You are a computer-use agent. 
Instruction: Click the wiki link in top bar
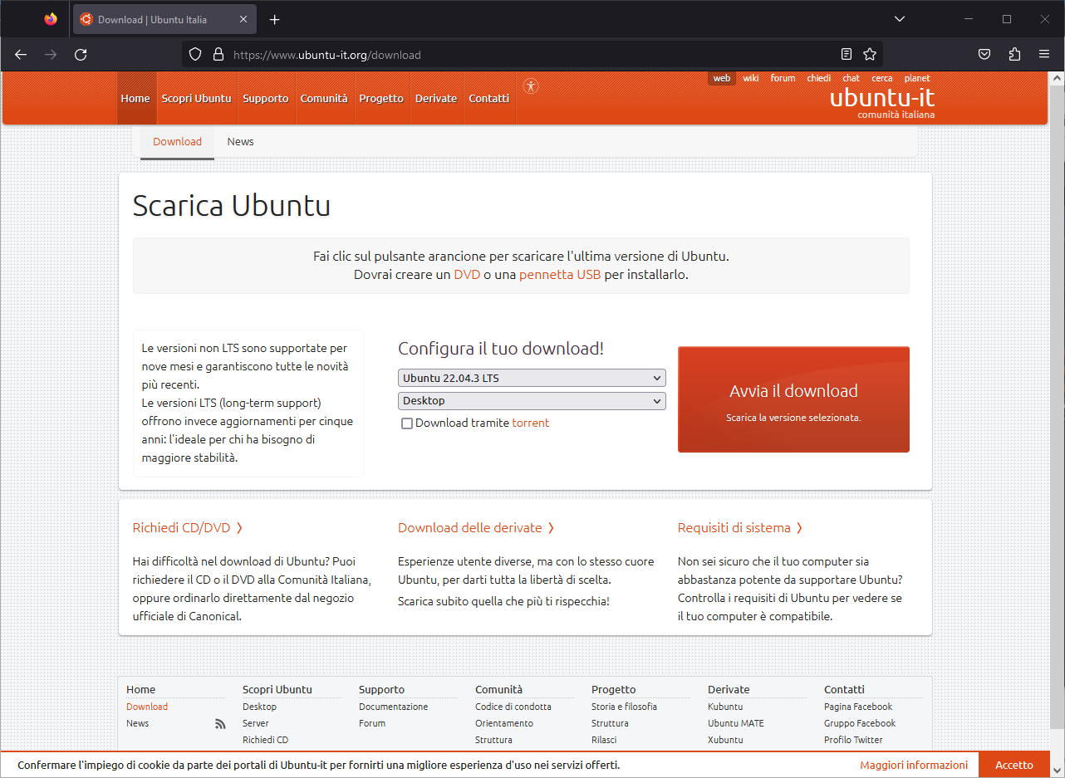(x=751, y=78)
